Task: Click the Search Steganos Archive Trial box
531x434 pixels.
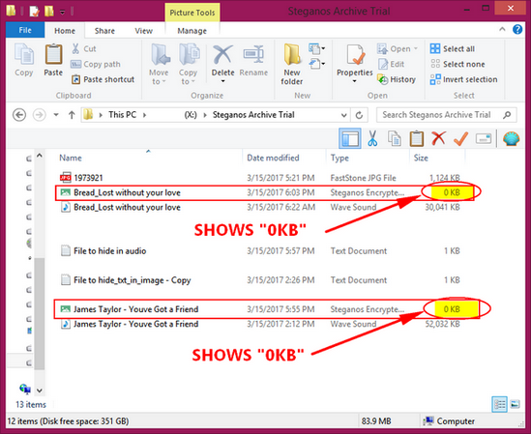Action: (x=447, y=115)
